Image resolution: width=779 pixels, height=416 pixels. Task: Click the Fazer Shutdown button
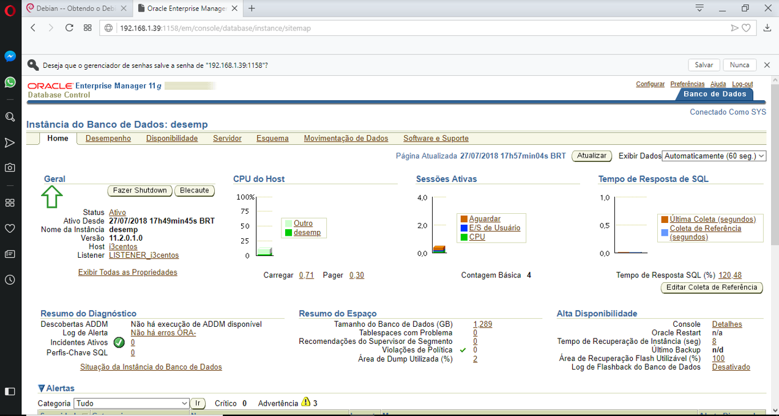click(x=140, y=191)
